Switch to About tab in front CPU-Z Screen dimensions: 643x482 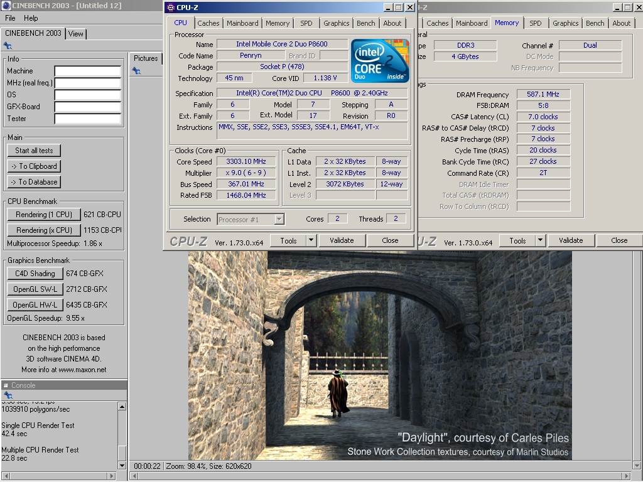(392, 23)
